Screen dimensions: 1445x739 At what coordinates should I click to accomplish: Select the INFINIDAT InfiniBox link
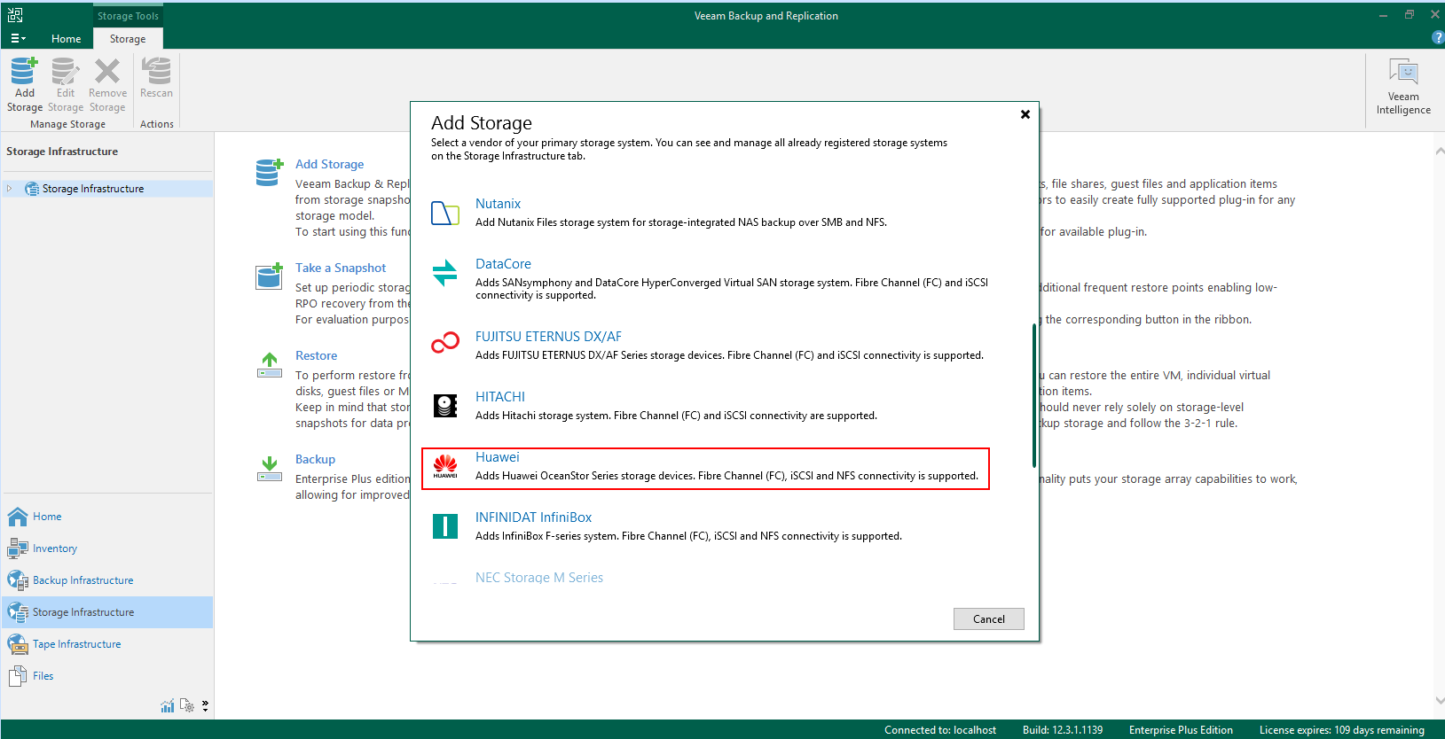click(x=533, y=517)
